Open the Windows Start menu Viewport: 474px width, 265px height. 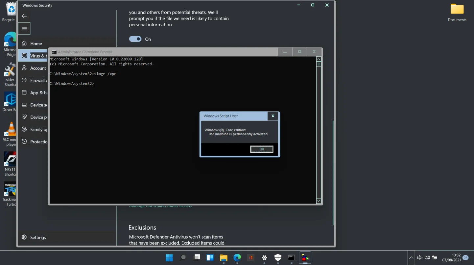(x=169, y=258)
